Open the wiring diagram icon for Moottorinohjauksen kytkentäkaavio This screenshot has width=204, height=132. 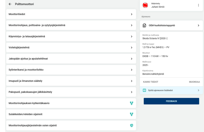[131, 103]
